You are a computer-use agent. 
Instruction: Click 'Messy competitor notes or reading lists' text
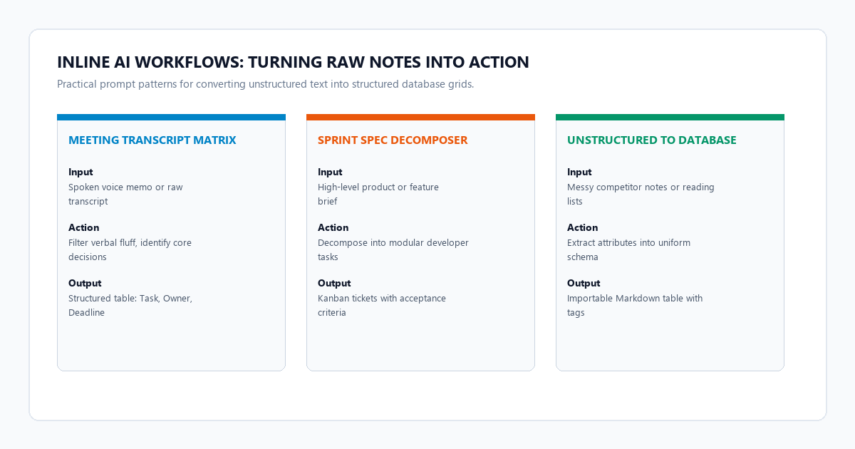point(641,194)
